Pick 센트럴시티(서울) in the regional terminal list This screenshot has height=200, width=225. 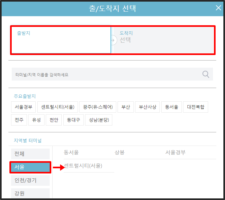[83, 166]
